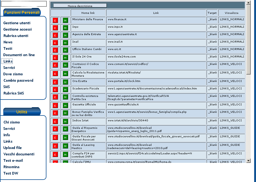Click the www.portale.it/clock.htm cell
The width and height of the screenshot is (256, 182).
tap(156, 82)
